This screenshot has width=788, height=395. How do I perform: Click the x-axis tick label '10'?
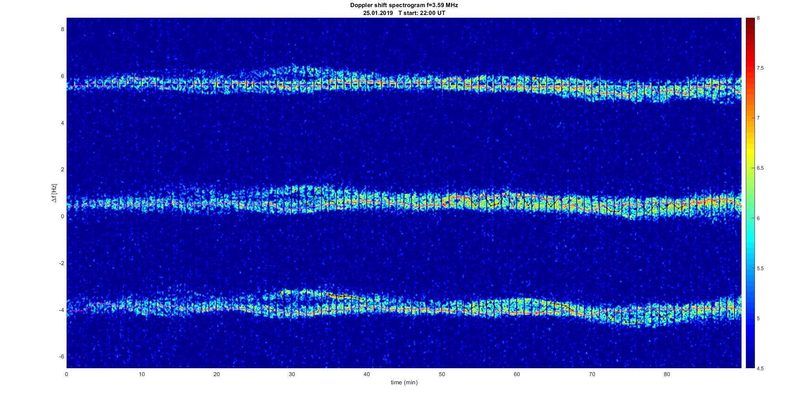[141, 374]
